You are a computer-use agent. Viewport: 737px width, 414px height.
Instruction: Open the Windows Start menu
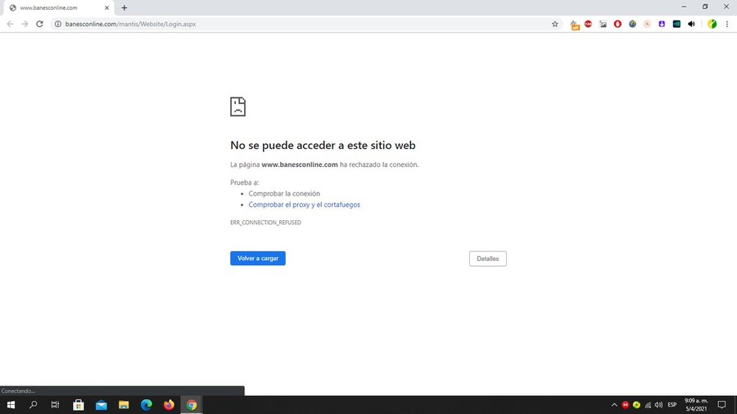[11, 405]
